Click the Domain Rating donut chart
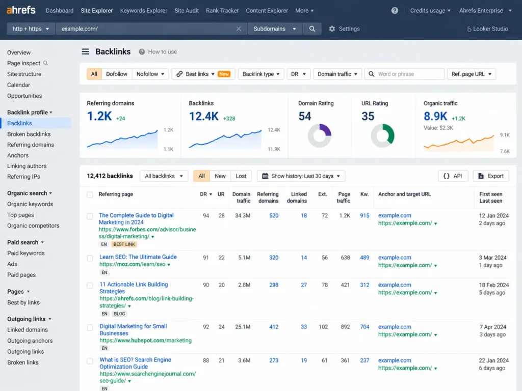522x391 pixels. [x=319, y=135]
